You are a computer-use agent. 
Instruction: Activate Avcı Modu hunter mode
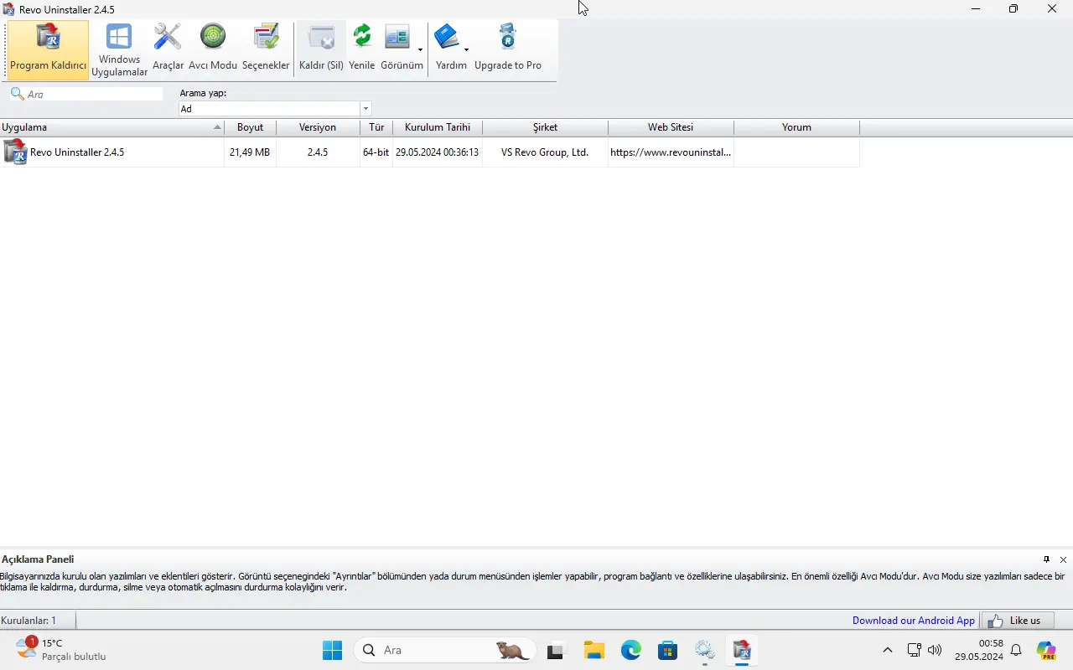click(x=213, y=49)
